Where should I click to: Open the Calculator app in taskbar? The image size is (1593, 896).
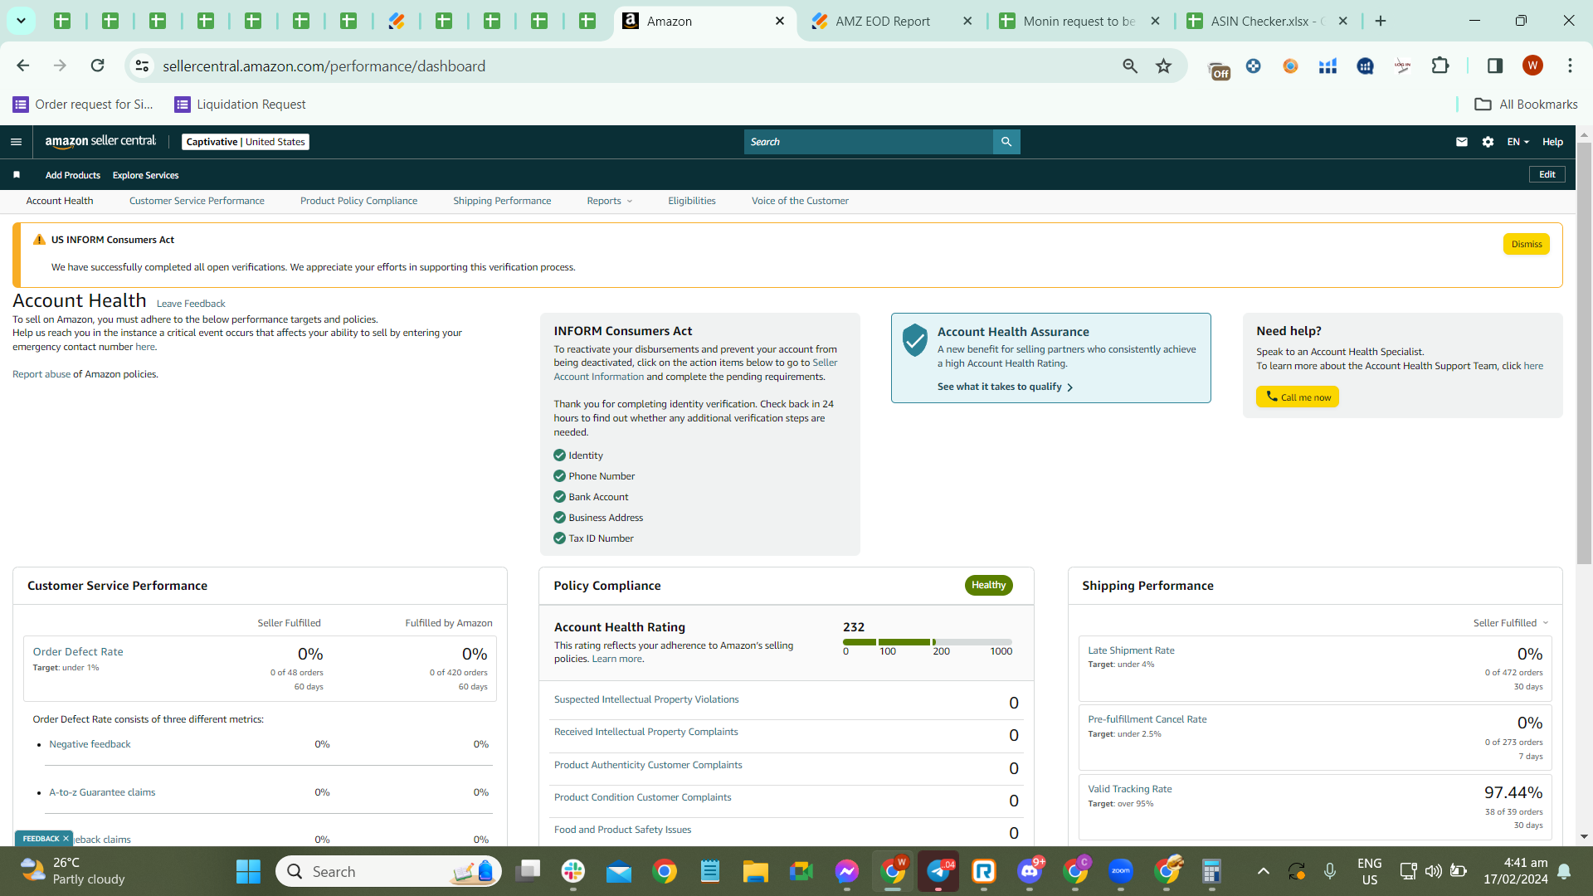pyautogui.click(x=1212, y=871)
